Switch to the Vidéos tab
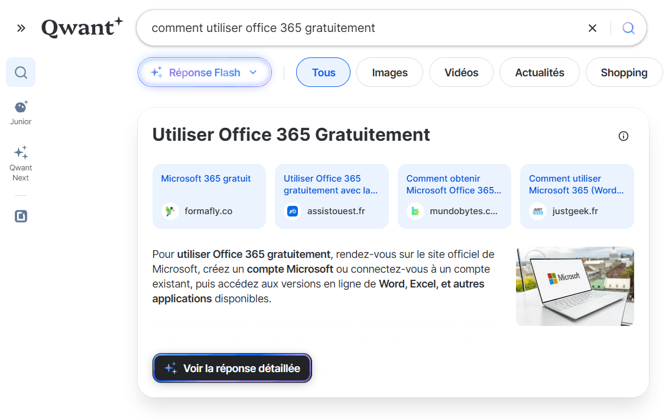Screen dimensions: 672x420 (x=461, y=73)
